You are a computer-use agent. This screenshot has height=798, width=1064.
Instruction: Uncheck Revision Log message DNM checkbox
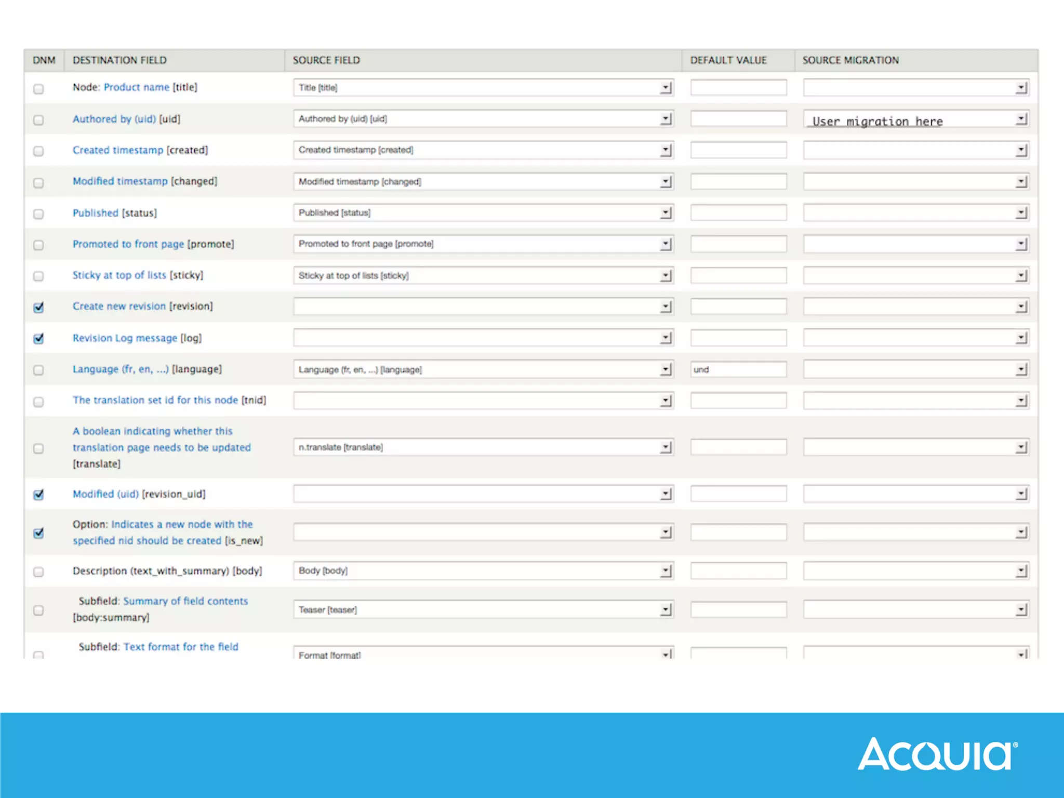point(38,339)
